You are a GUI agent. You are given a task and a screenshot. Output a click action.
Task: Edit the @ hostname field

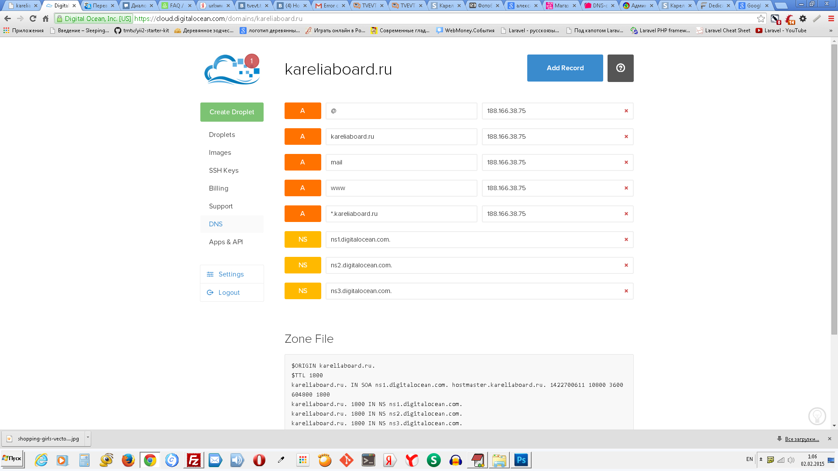(401, 111)
